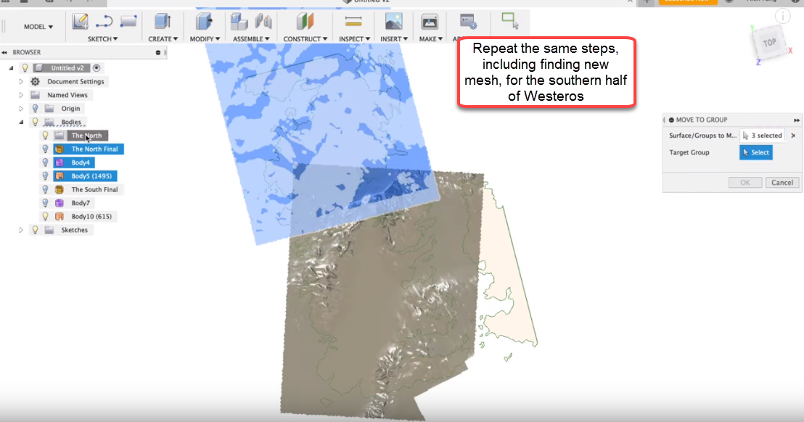Toggle The South Final lightbulb
The height and width of the screenshot is (422, 804).
pyautogui.click(x=45, y=189)
